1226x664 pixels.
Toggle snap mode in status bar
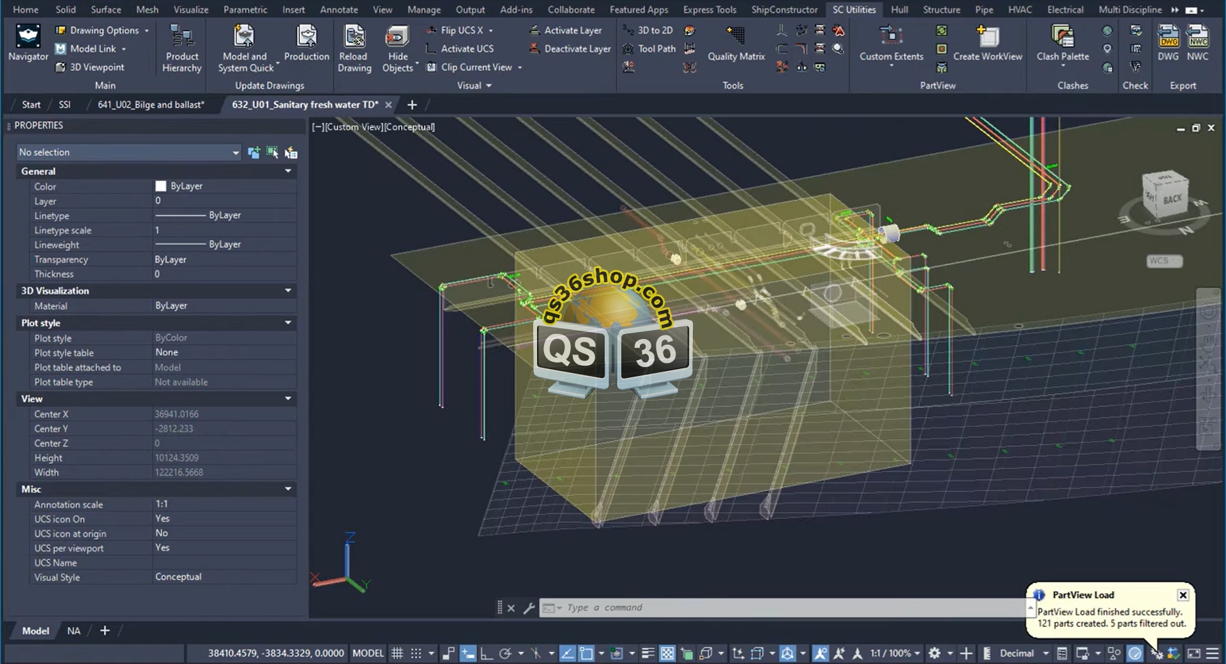coord(416,653)
